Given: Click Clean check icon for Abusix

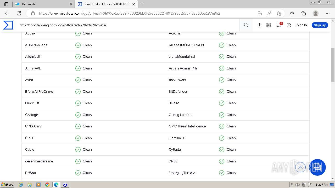Looking at the screenshot, I should coord(78,33).
